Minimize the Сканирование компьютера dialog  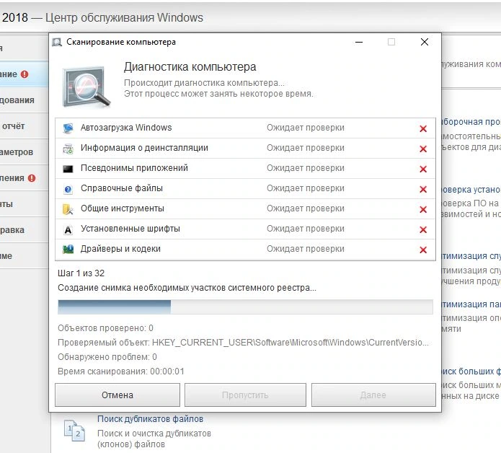[359, 43]
